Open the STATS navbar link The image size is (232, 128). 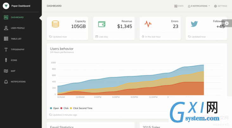pos(180,6)
